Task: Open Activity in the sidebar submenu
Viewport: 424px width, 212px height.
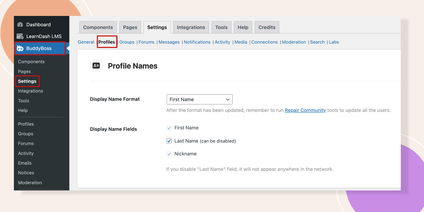Action: 26,153
